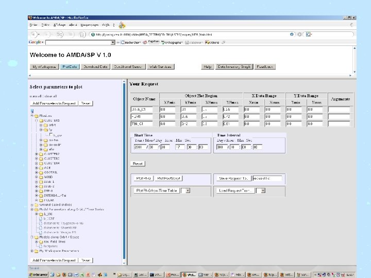Click the My Workspace Parameters folder icon
Image resolution: width=371 pixels, height=278 pixels.
pos(37,251)
